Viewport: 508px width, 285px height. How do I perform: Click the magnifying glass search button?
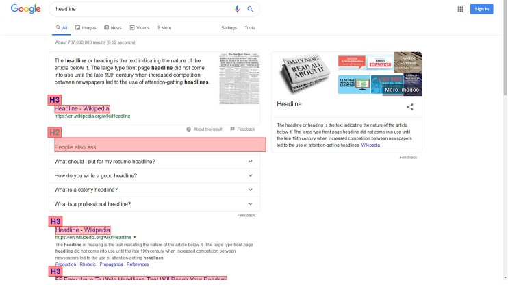pyautogui.click(x=250, y=9)
